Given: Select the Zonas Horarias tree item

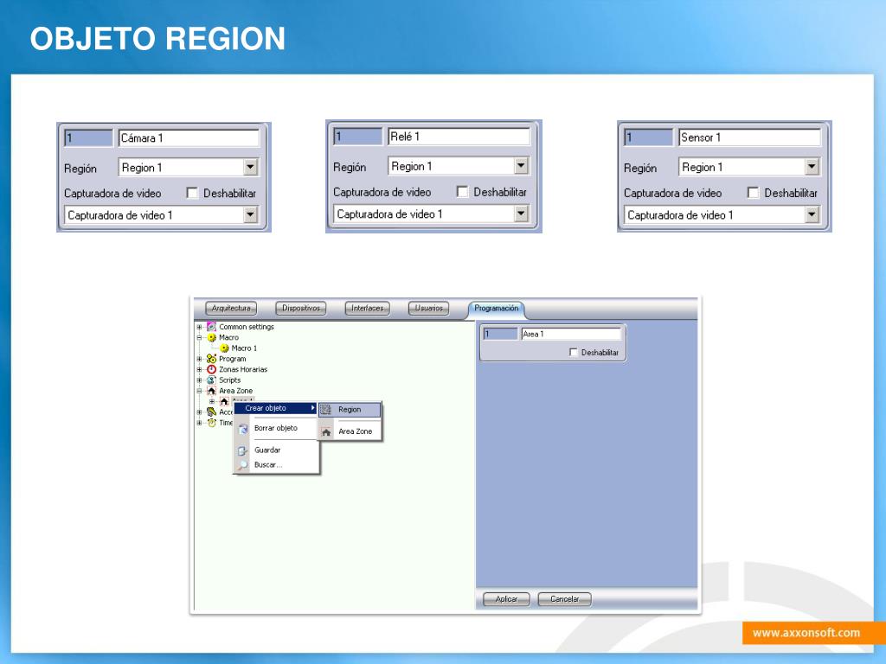Looking at the screenshot, I should click(243, 370).
